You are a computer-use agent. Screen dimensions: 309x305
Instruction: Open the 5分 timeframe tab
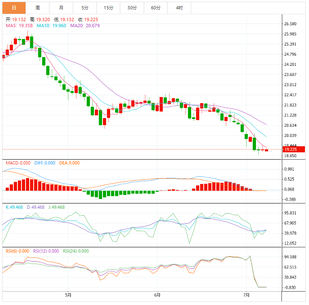point(85,8)
